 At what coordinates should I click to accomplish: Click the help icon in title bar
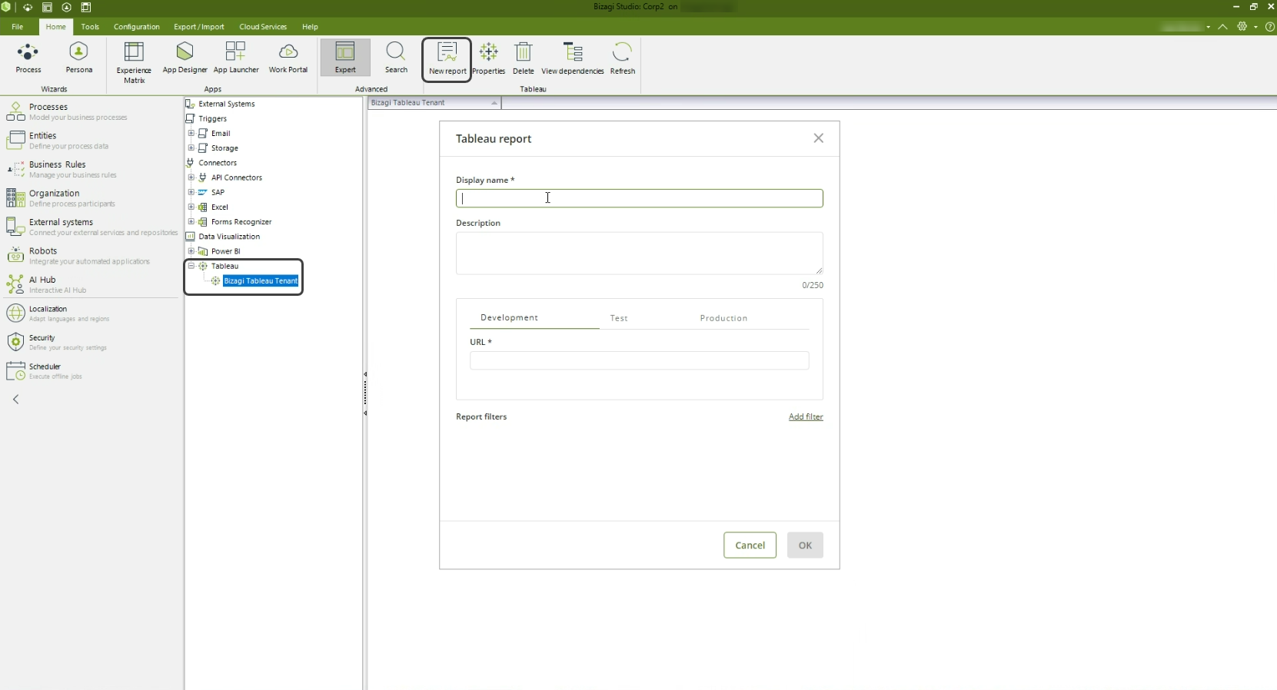[1270, 27]
